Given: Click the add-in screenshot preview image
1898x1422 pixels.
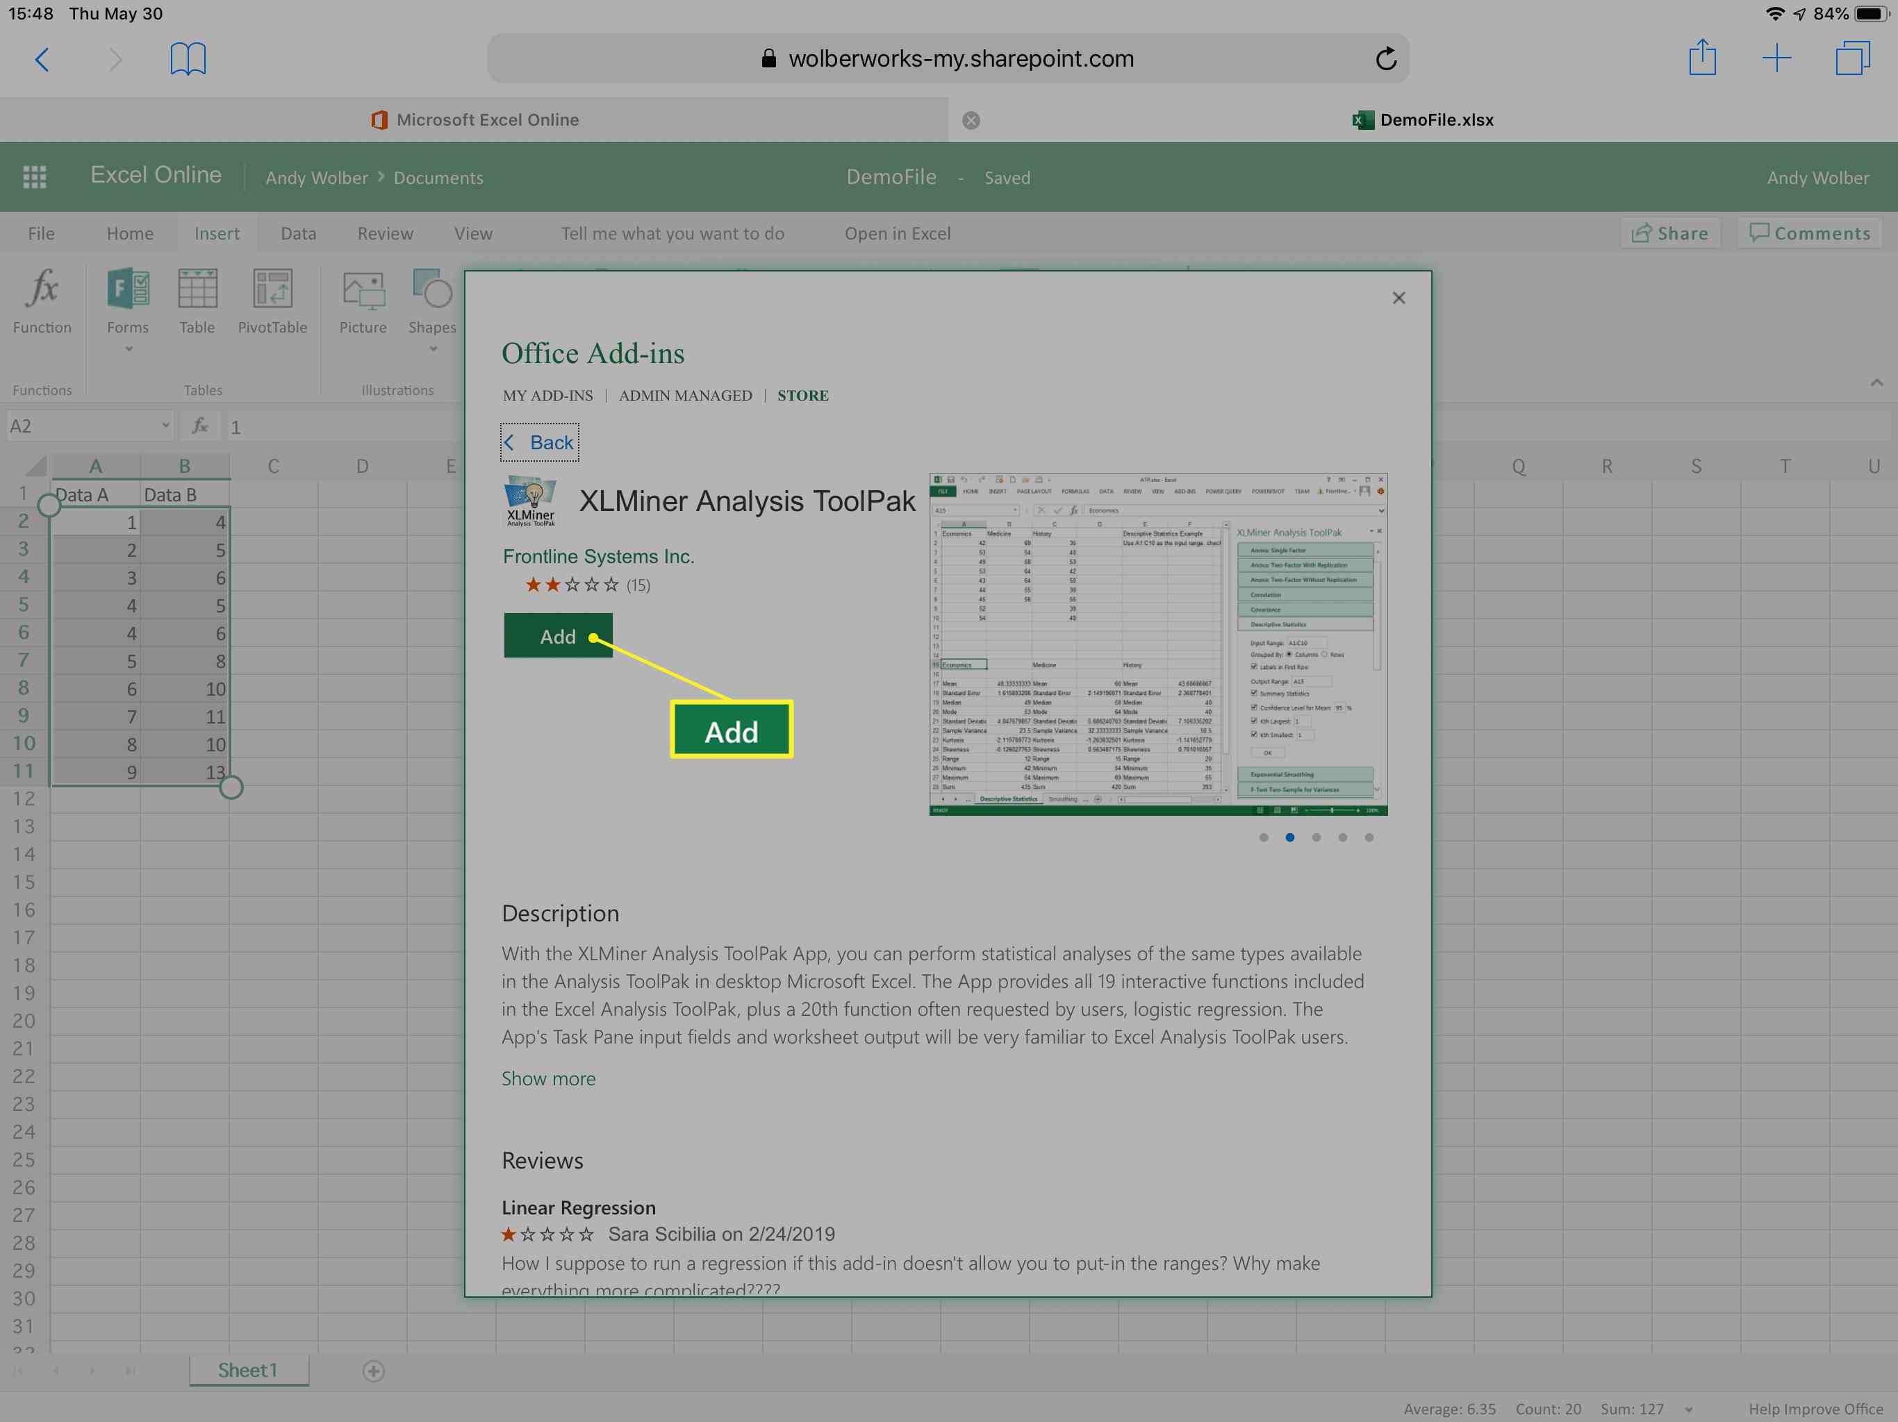Looking at the screenshot, I should click(x=1157, y=644).
